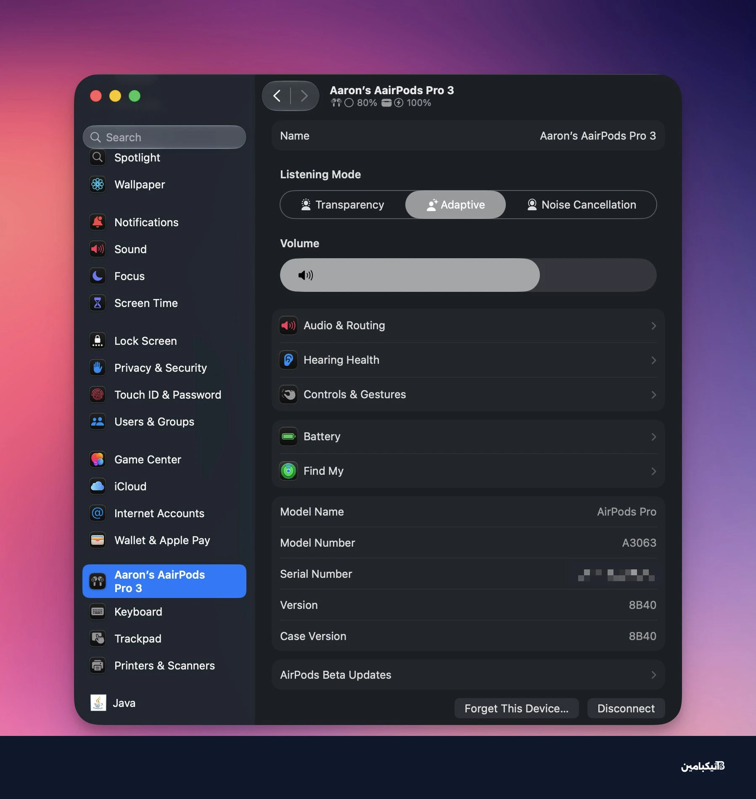
Task: Open Focus in the sidebar
Action: tap(164, 276)
